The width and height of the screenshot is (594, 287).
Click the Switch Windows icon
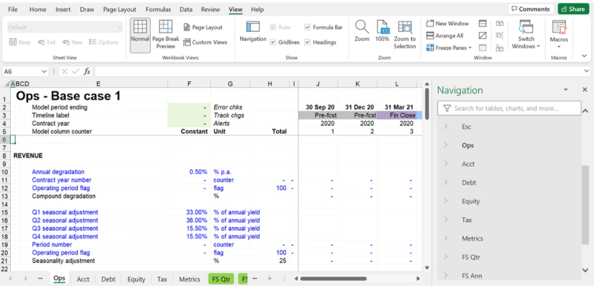click(x=526, y=28)
